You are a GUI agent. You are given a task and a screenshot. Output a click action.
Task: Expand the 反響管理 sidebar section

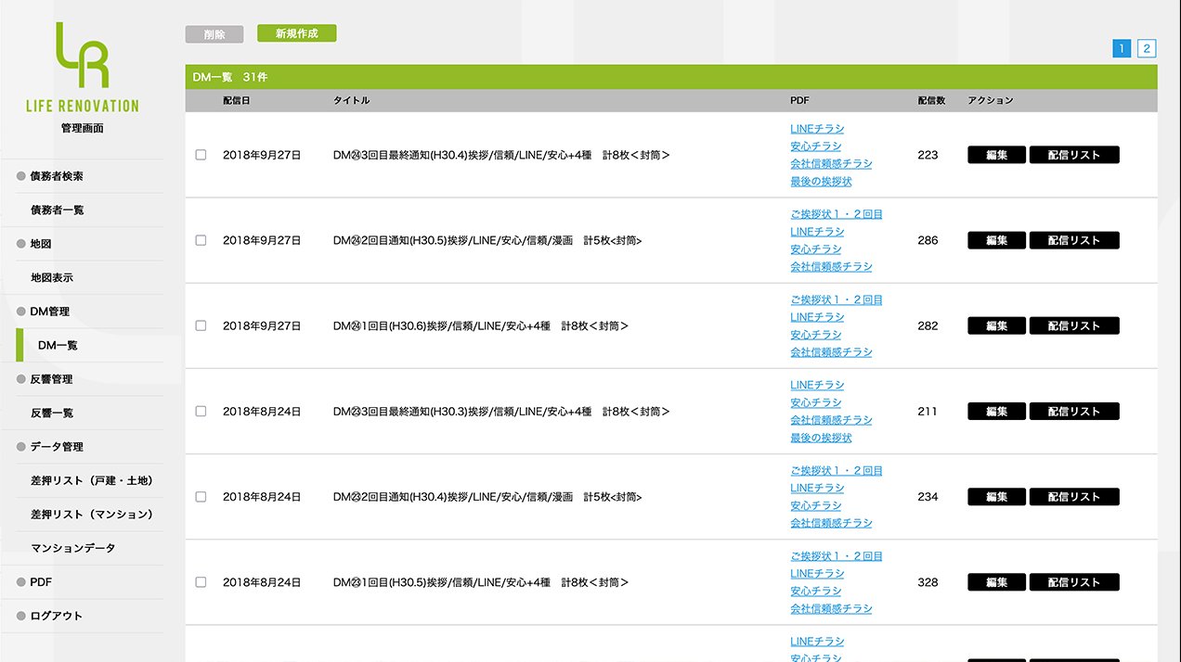coord(51,379)
